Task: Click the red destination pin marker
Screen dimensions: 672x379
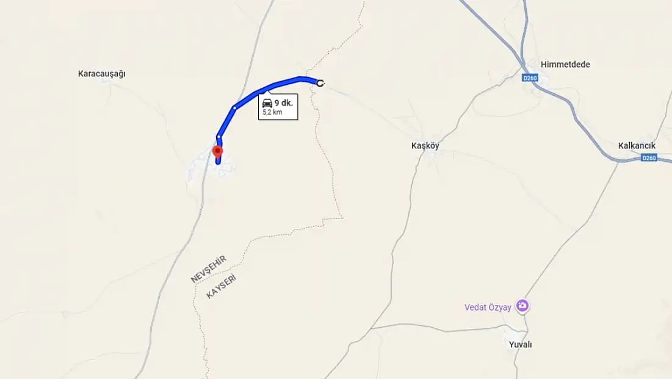Action: pos(218,152)
